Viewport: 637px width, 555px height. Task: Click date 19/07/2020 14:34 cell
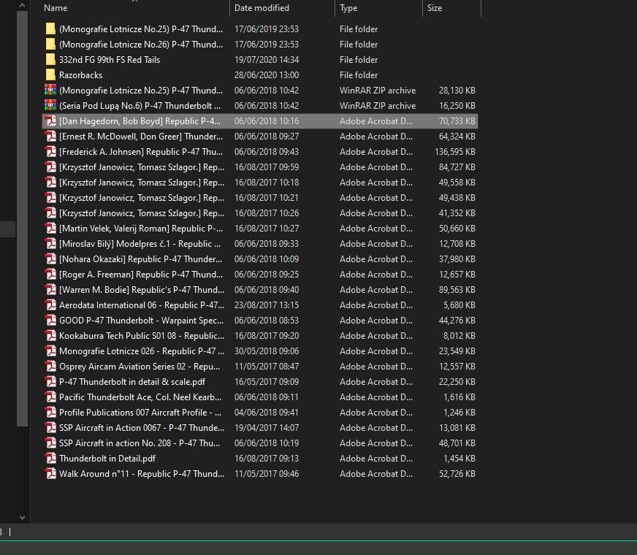click(x=267, y=60)
